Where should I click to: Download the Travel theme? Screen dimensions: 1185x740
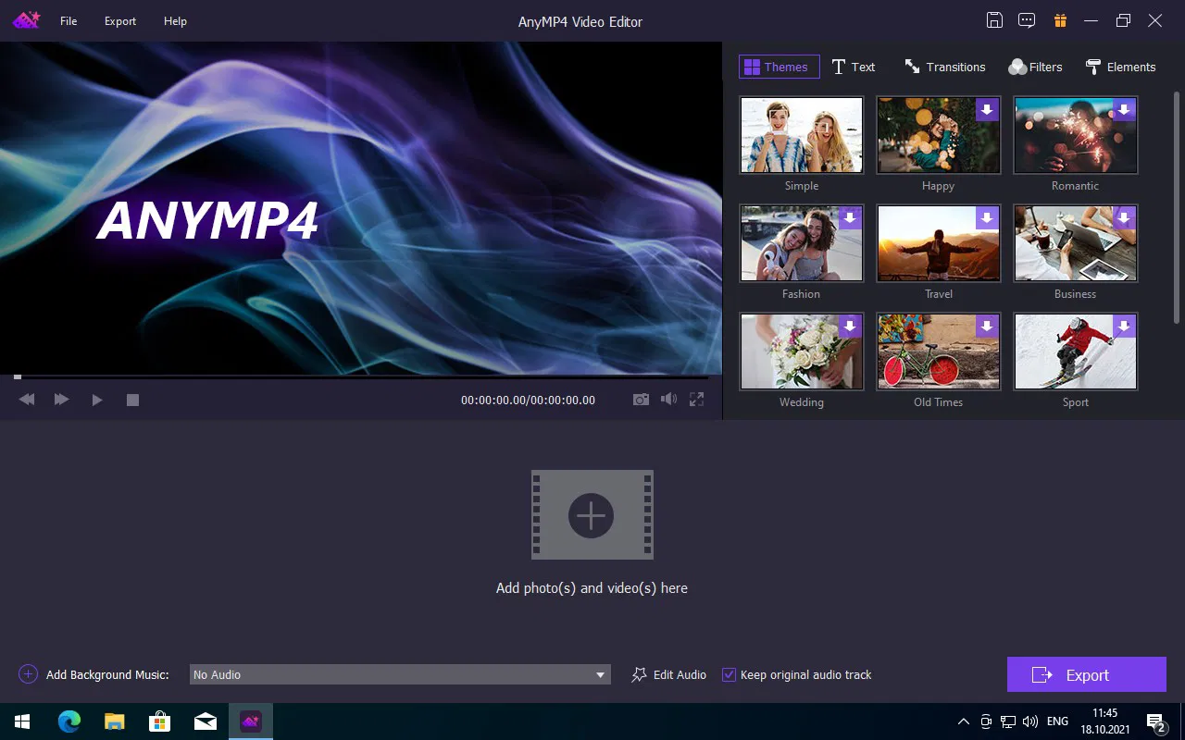(x=987, y=217)
